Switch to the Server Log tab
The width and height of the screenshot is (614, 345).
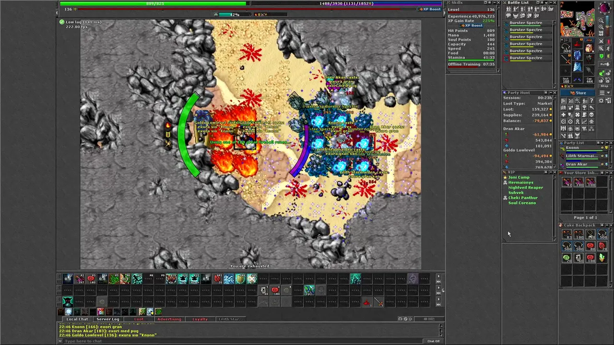click(x=108, y=319)
